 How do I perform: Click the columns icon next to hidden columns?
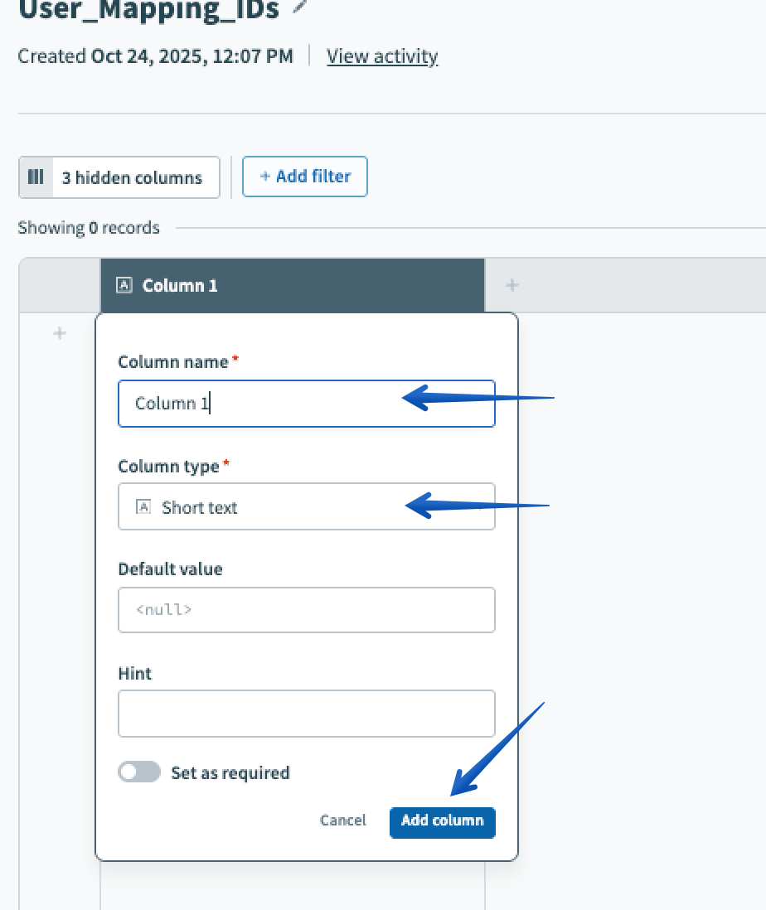36,177
